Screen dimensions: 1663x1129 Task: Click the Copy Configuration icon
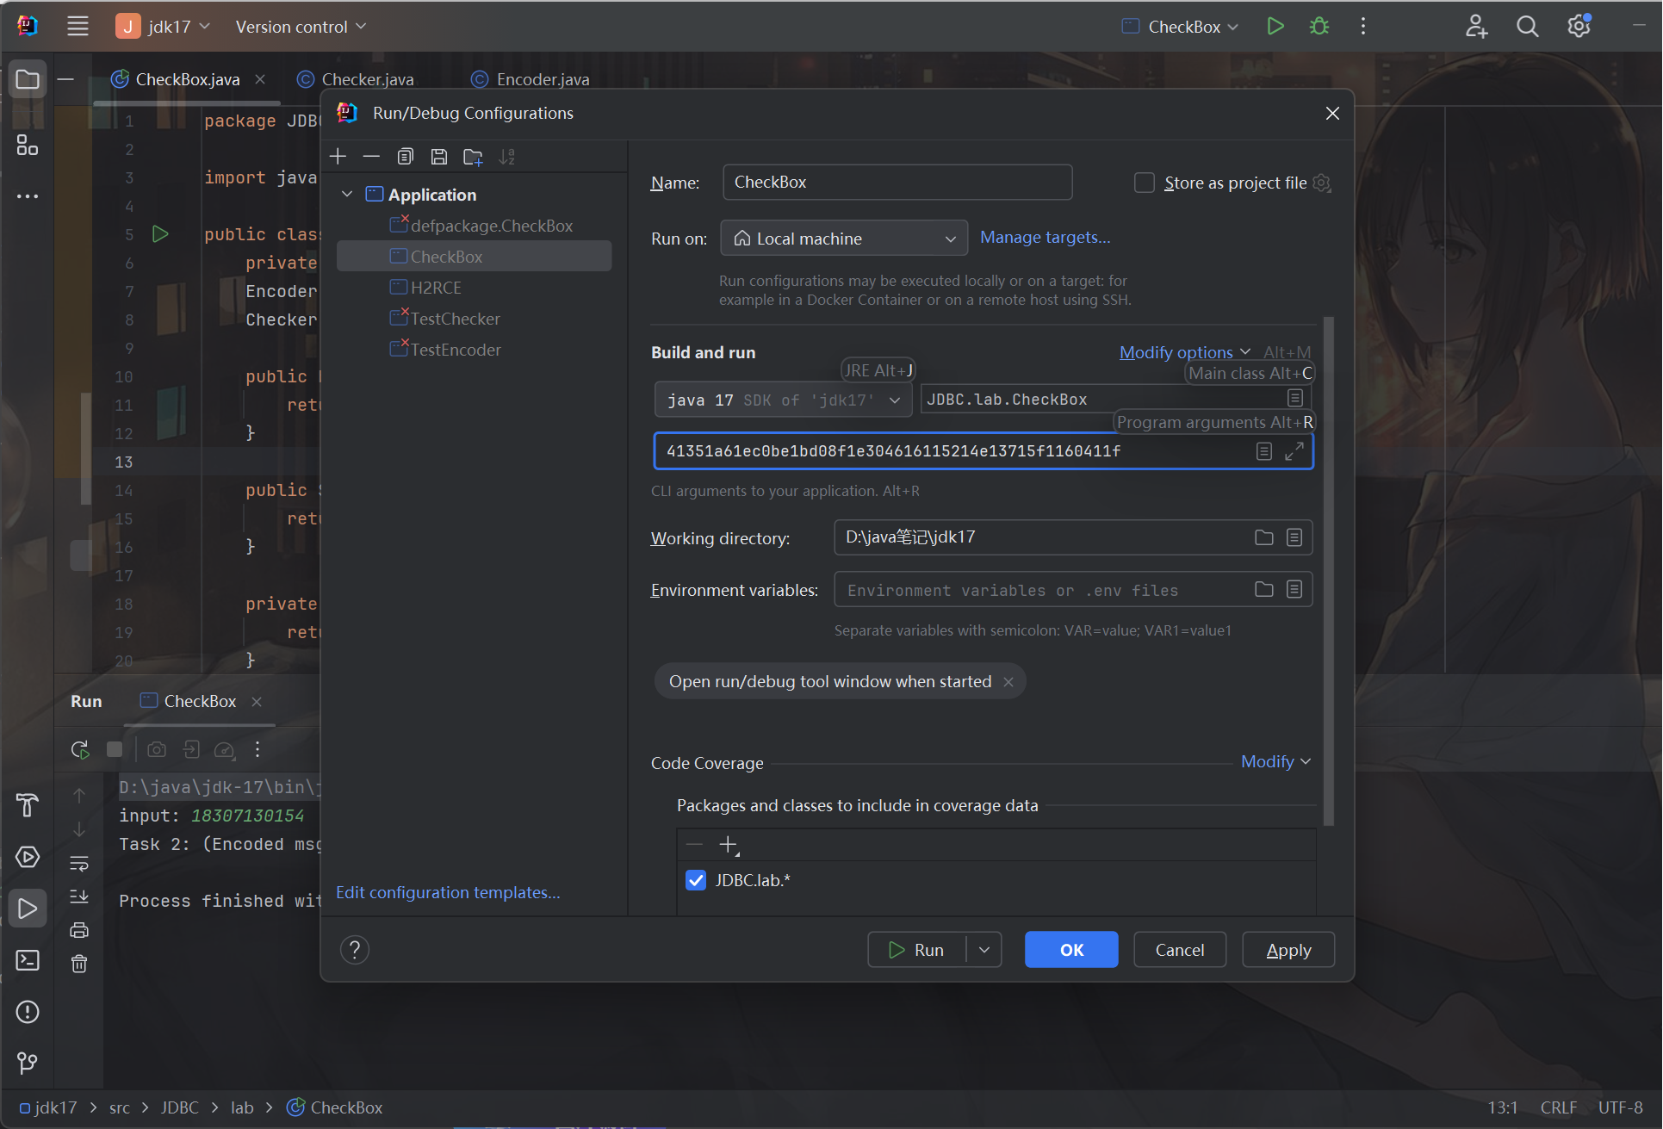pyautogui.click(x=405, y=157)
